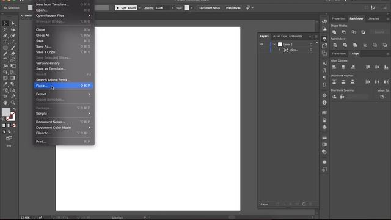Screen dimensions: 391x220
Task: Collapse Layer 1 disclosure arrow
Action: 274,45
